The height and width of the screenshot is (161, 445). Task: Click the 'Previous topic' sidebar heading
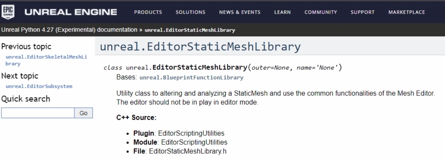point(26,47)
